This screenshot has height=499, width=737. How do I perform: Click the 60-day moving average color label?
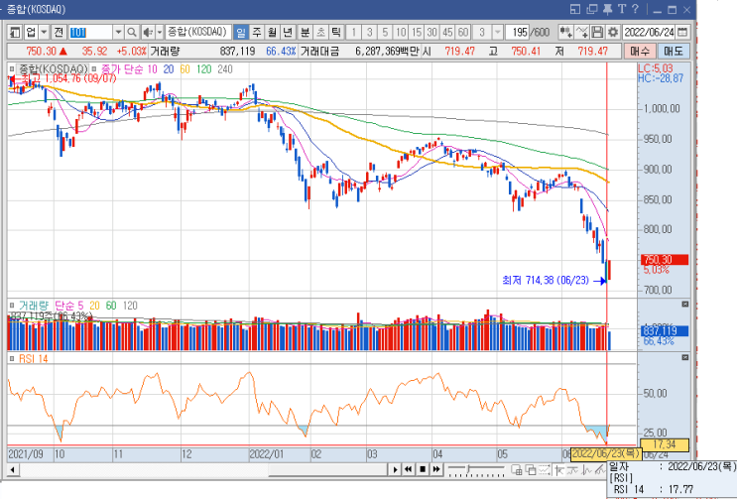click(x=184, y=69)
